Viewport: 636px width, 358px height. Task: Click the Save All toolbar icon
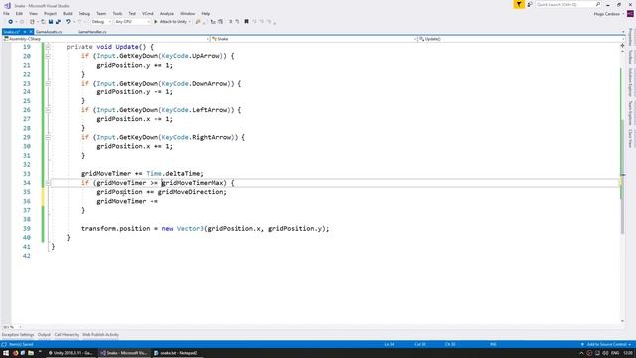click(58, 22)
